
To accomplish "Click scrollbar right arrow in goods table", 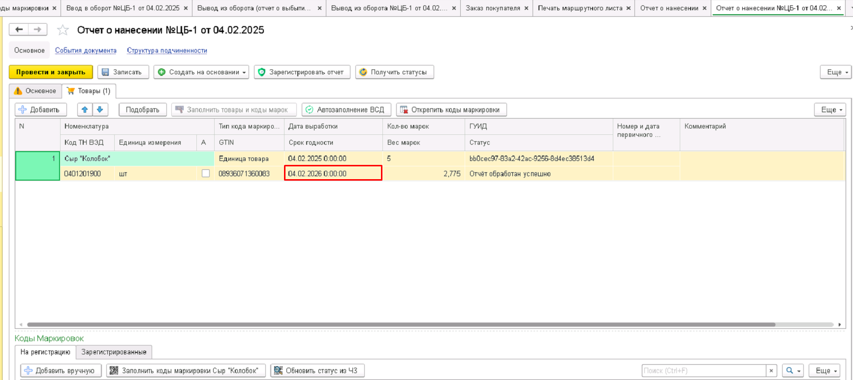I will pyautogui.click(x=840, y=325).
